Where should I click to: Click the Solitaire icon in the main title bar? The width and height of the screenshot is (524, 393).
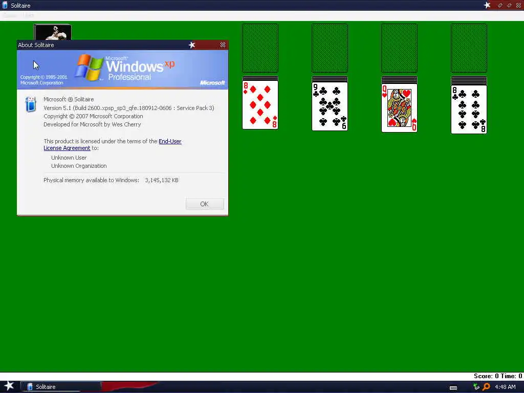click(5, 5)
